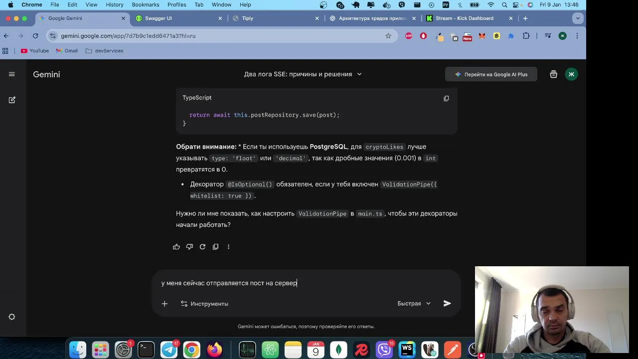Open the YouTube bookmark
Viewport: 638px width, 359px height.
pos(35,51)
